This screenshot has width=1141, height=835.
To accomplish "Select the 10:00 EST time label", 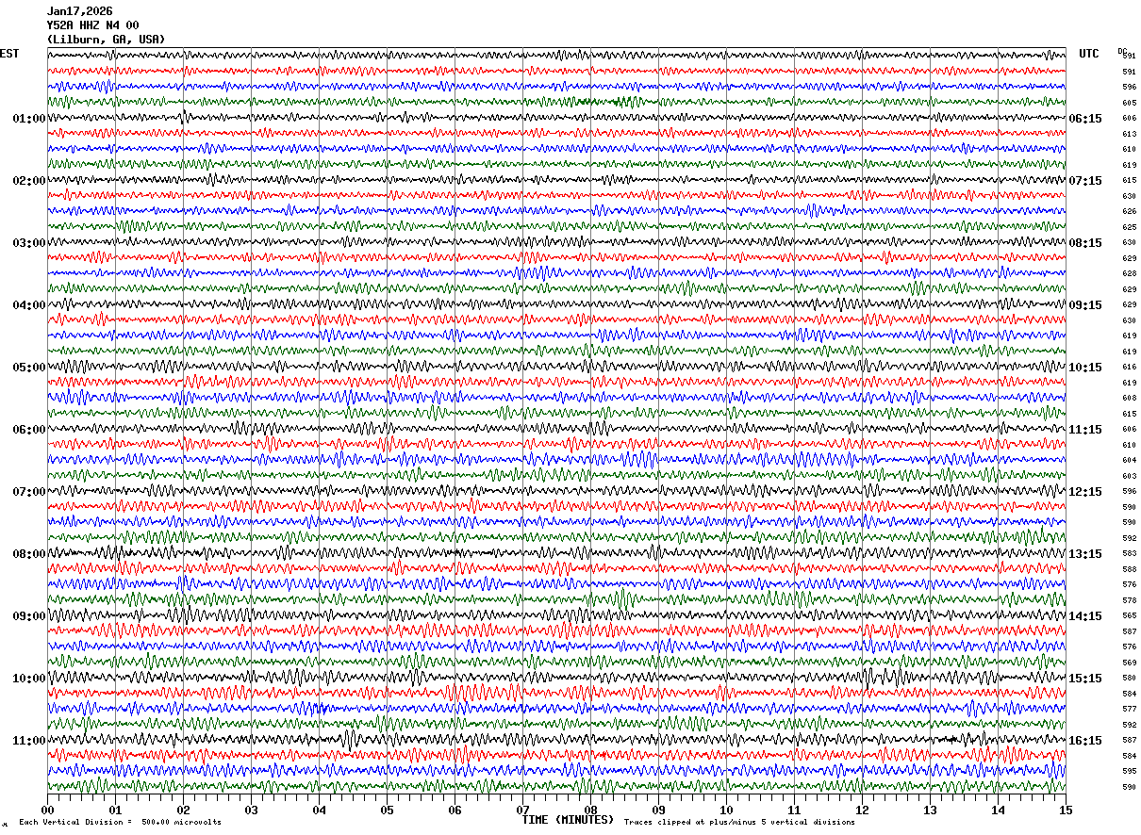I will (x=29, y=679).
